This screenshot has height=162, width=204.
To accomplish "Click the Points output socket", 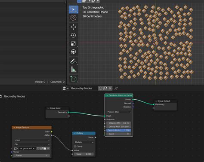I will click(133, 99).
